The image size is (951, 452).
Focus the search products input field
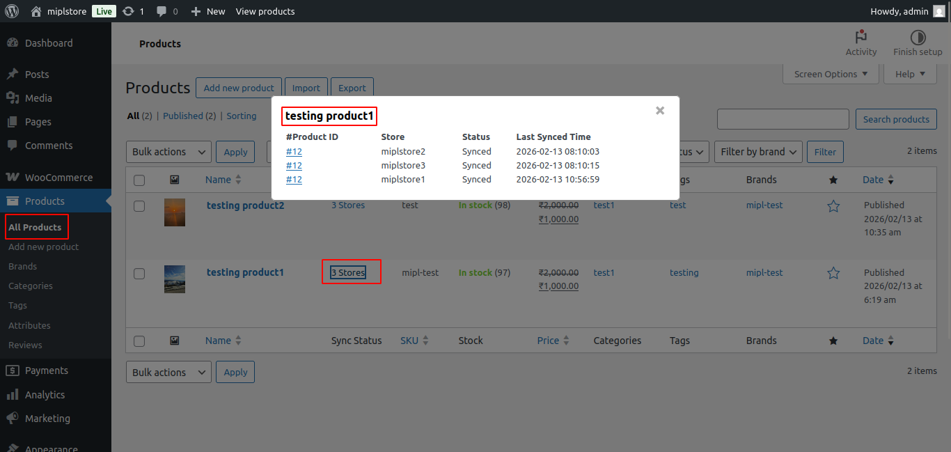783,119
